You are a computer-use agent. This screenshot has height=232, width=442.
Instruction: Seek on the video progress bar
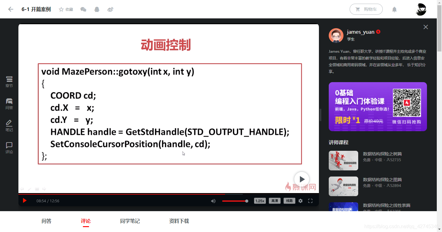(x=169, y=194)
